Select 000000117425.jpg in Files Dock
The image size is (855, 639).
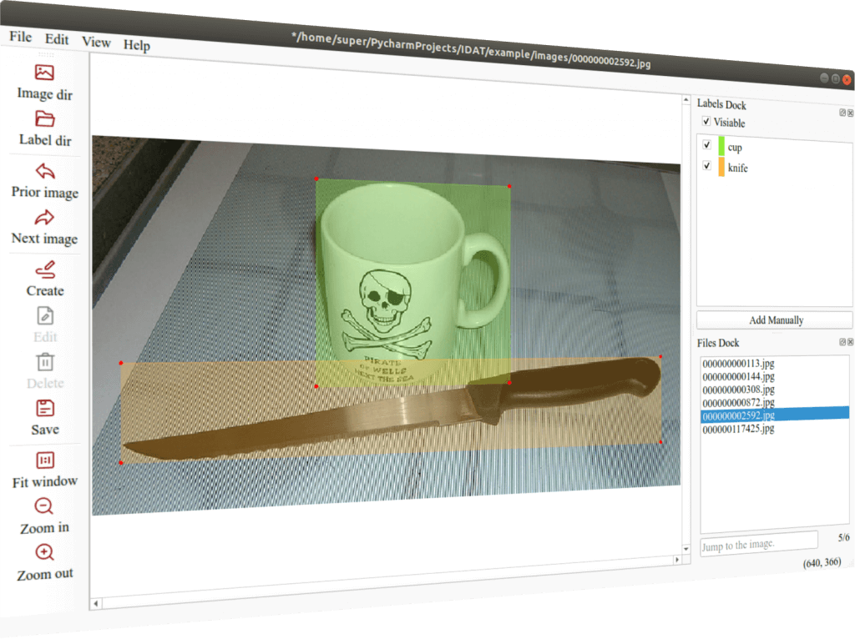[x=738, y=429]
